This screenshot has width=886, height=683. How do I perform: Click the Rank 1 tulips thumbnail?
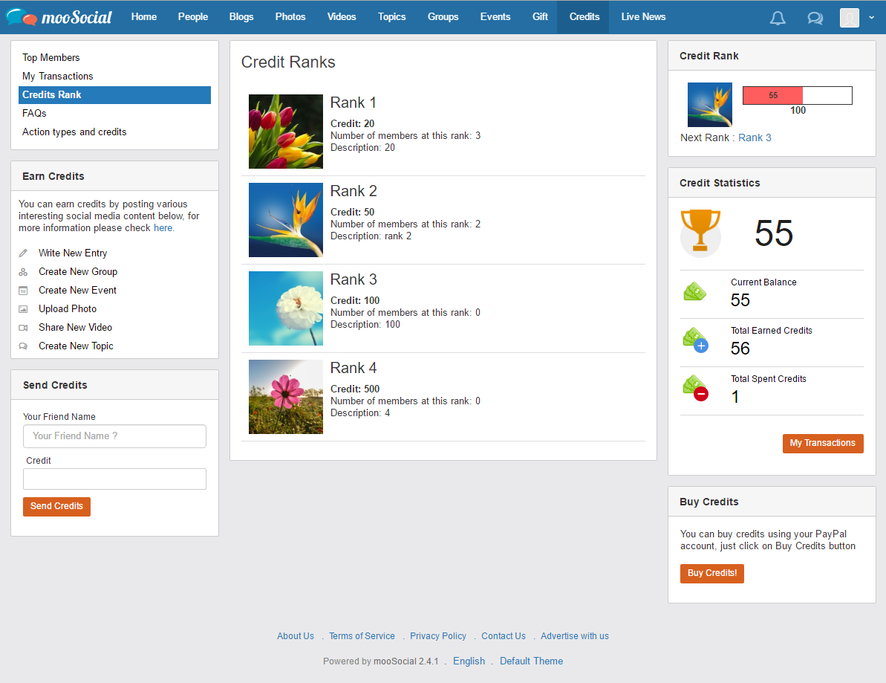pos(286,132)
